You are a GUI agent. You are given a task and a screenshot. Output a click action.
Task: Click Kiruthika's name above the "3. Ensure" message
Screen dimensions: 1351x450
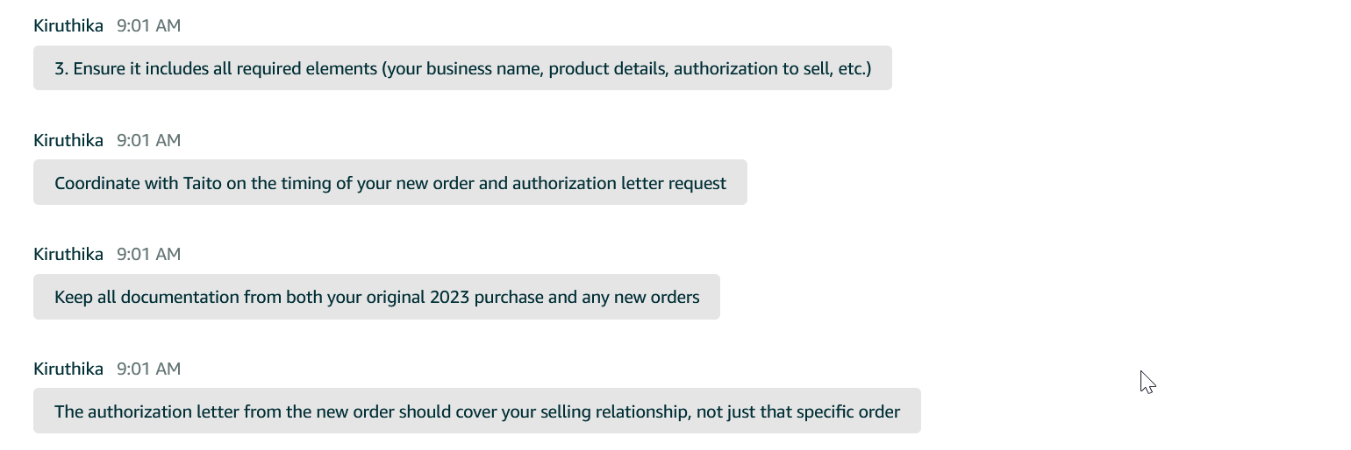[68, 26]
